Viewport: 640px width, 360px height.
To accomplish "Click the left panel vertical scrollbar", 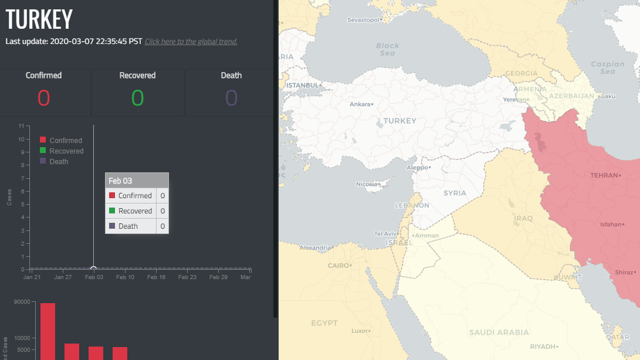I will tap(276, 158).
